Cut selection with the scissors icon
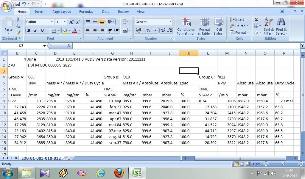 tap(18, 19)
